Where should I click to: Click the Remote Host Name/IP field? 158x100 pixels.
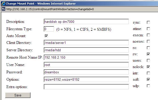(86, 57)
